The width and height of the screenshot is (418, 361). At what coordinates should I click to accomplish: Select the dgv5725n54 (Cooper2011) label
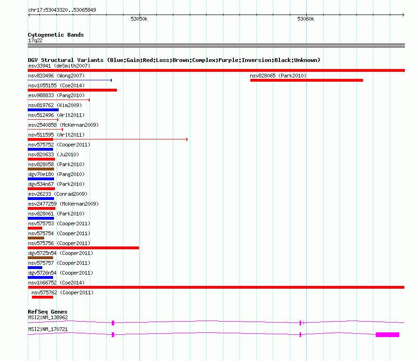tap(61, 253)
